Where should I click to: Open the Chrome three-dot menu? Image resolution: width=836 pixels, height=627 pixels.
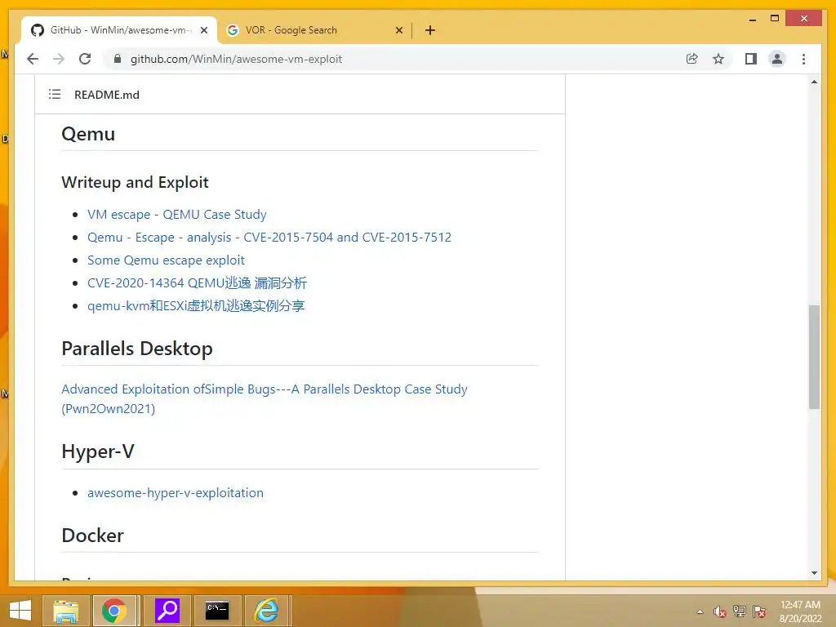pos(803,59)
